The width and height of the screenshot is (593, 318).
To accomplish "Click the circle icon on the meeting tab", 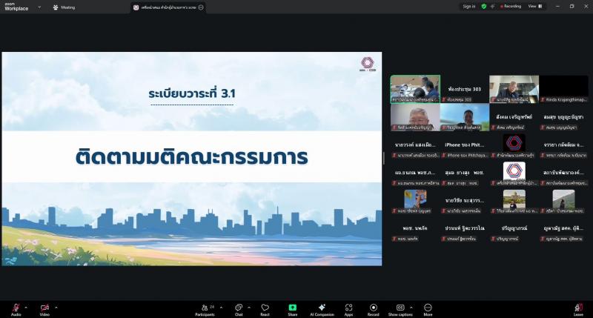I will pos(201,7).
